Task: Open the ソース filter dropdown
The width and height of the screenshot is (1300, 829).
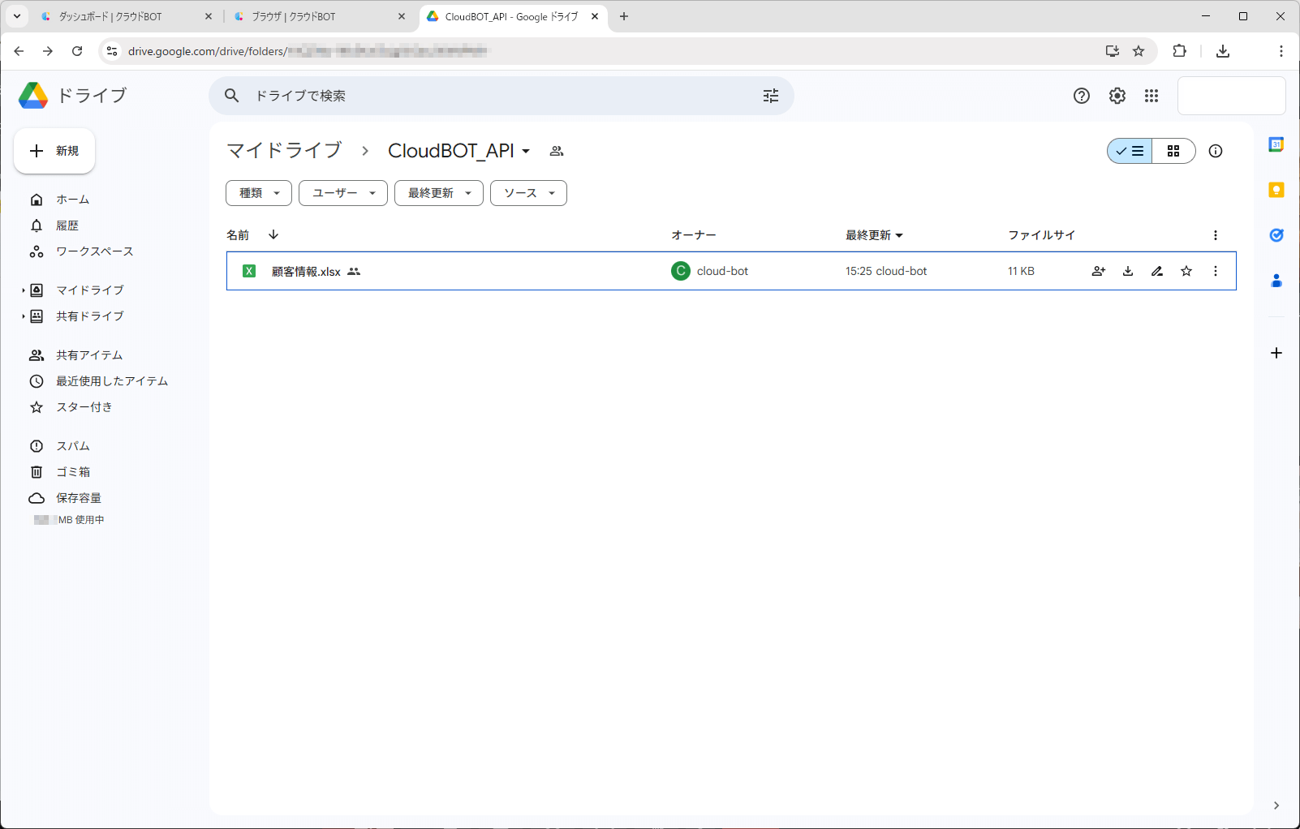Action: (x=528, y=193)
